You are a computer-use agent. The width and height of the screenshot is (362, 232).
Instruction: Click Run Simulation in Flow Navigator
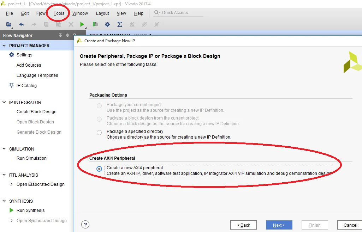32,158
